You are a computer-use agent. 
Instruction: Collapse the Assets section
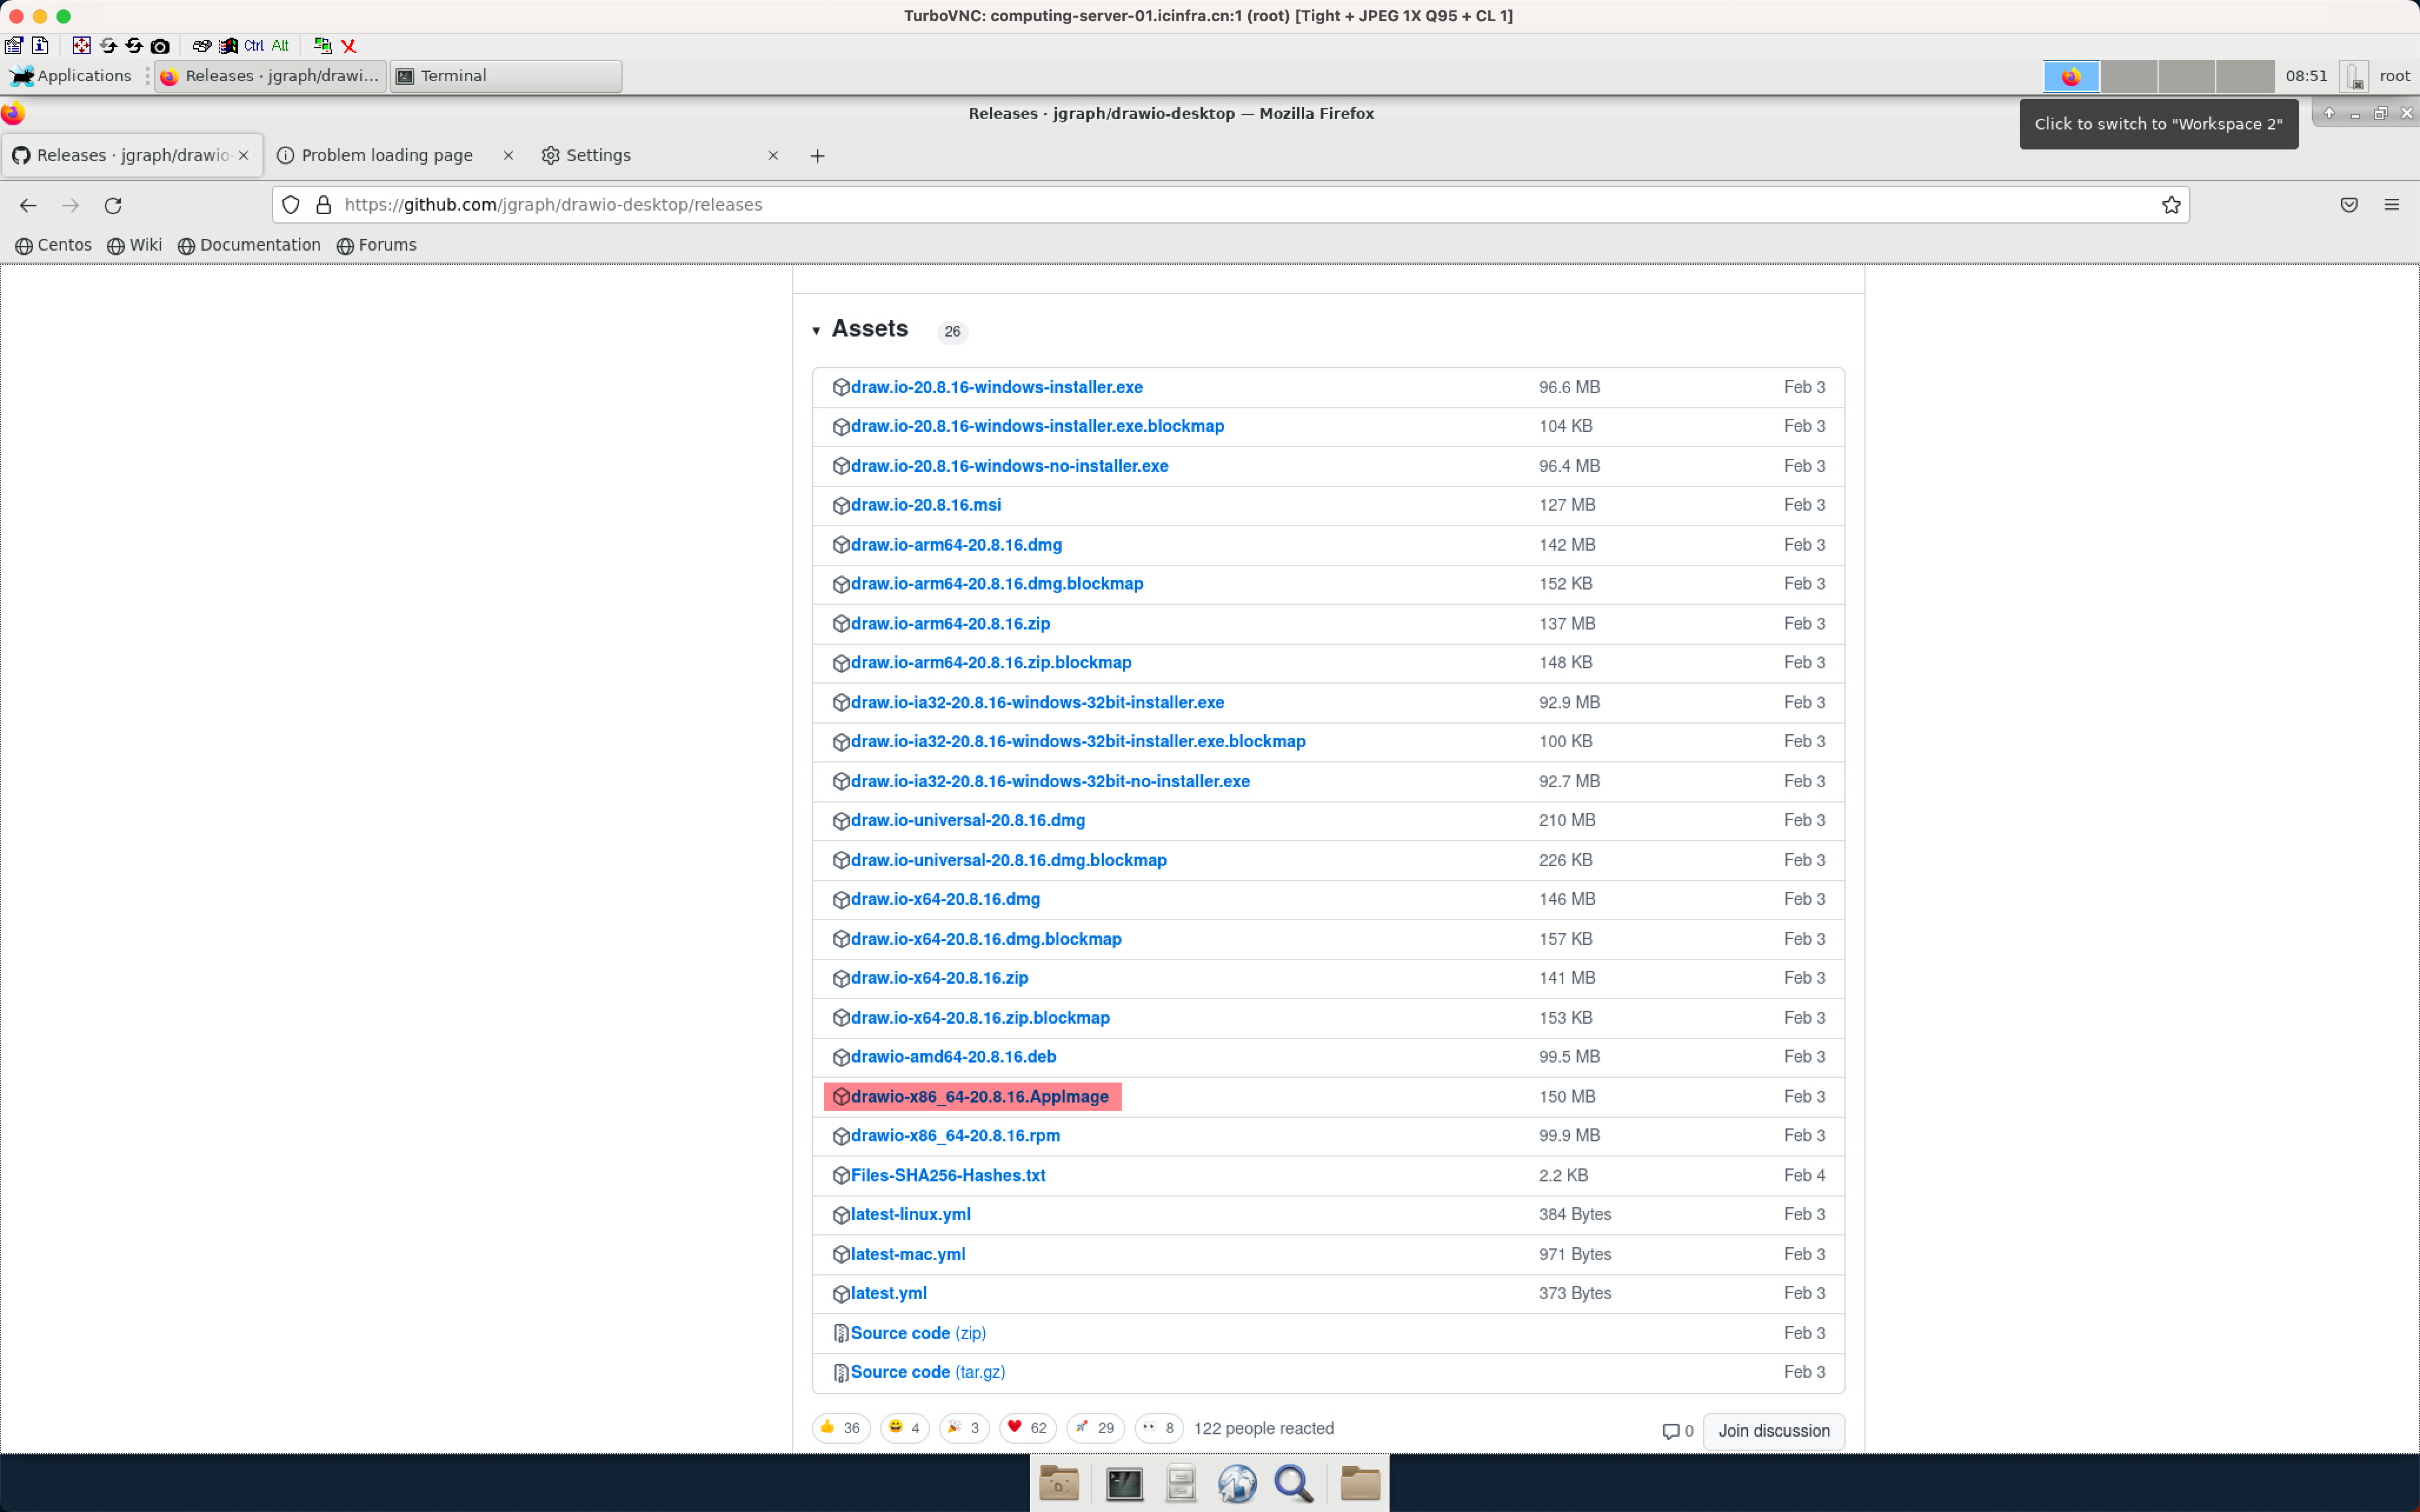coord(860,329)
